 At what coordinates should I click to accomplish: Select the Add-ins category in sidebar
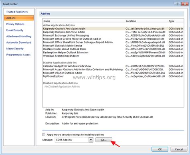pos(19,18)
